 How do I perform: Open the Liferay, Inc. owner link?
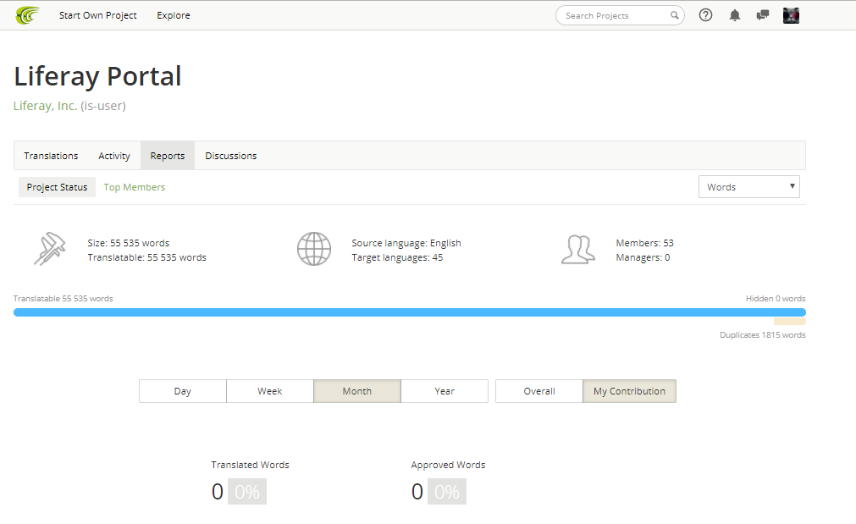[46, 106]
